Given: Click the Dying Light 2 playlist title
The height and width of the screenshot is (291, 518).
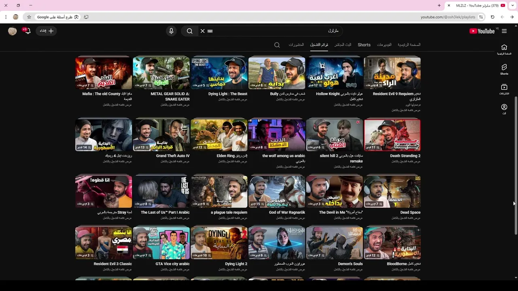Looking at the screenshot, I should [236, 264].
